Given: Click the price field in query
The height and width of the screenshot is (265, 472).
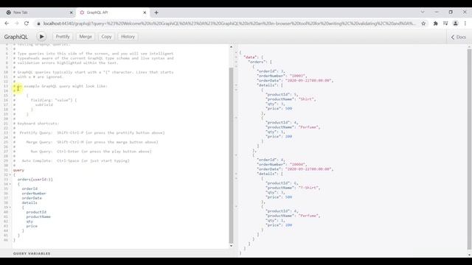Looking at the screenshot, I should 32,226.
